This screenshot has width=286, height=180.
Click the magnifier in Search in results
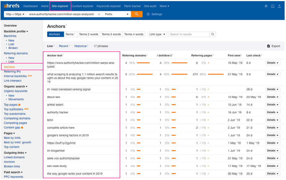coord(212,34)
